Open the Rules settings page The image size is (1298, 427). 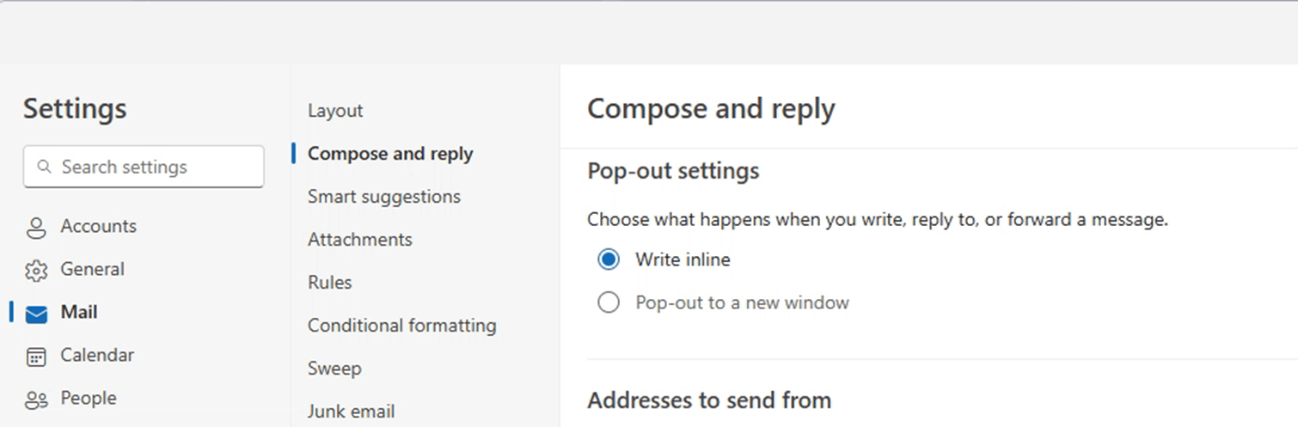330,283
